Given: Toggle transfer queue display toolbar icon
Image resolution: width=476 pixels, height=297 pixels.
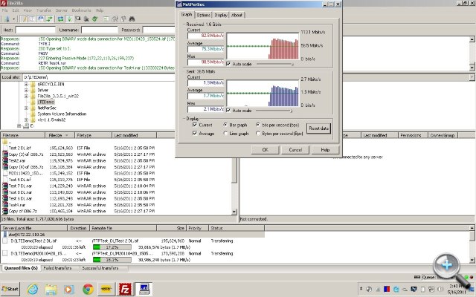Looking at the screenshot, I should tap(49, 19).
